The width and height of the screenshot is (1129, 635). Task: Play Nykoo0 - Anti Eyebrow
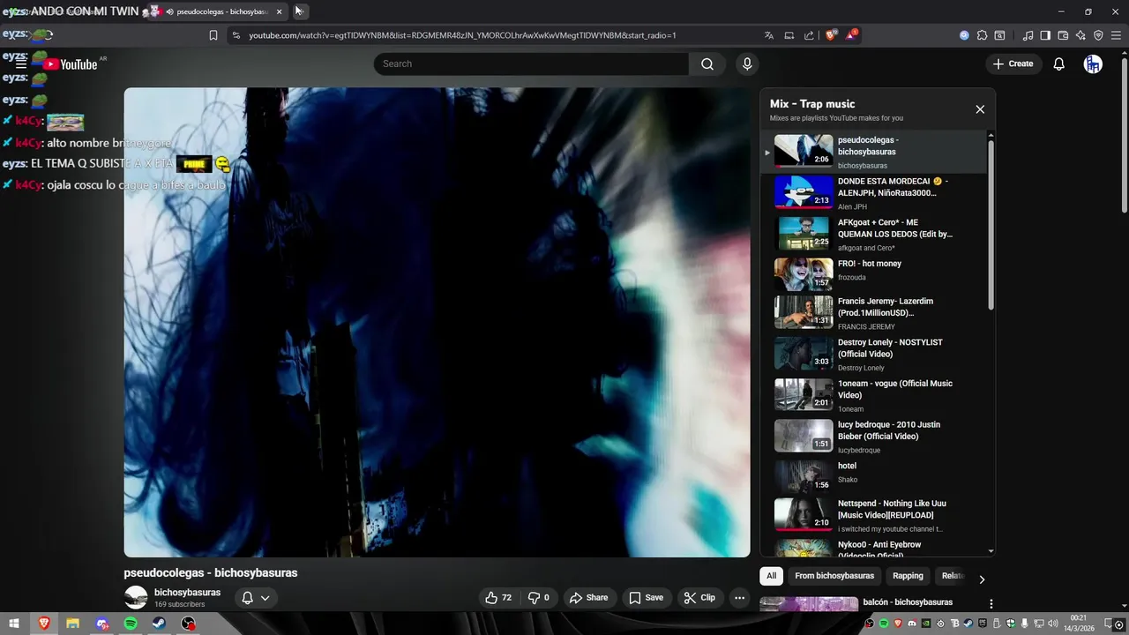[874, 548]
